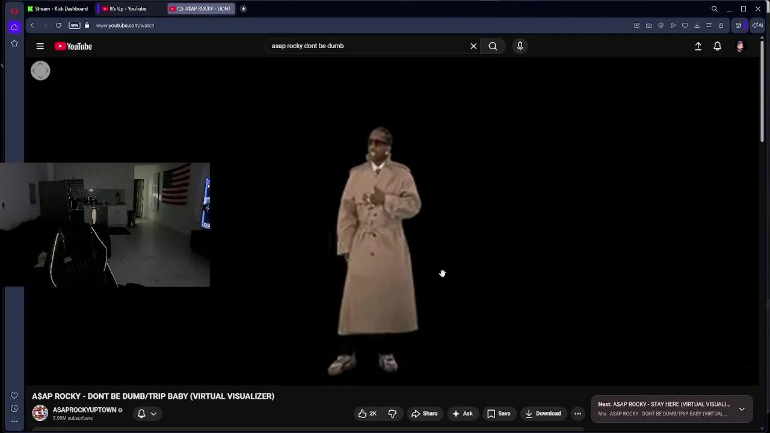Open the YouTube hamburger guide menu

[40, 46]
